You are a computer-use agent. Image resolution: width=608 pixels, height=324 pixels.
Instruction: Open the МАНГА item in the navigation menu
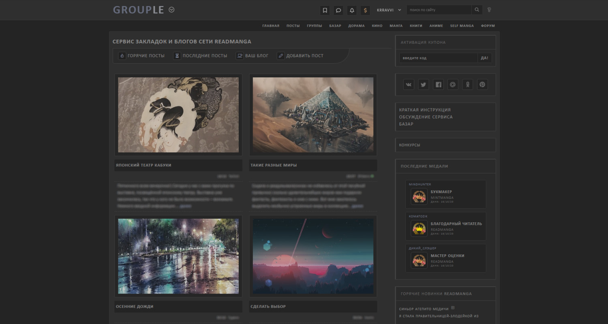coord(396,26)
